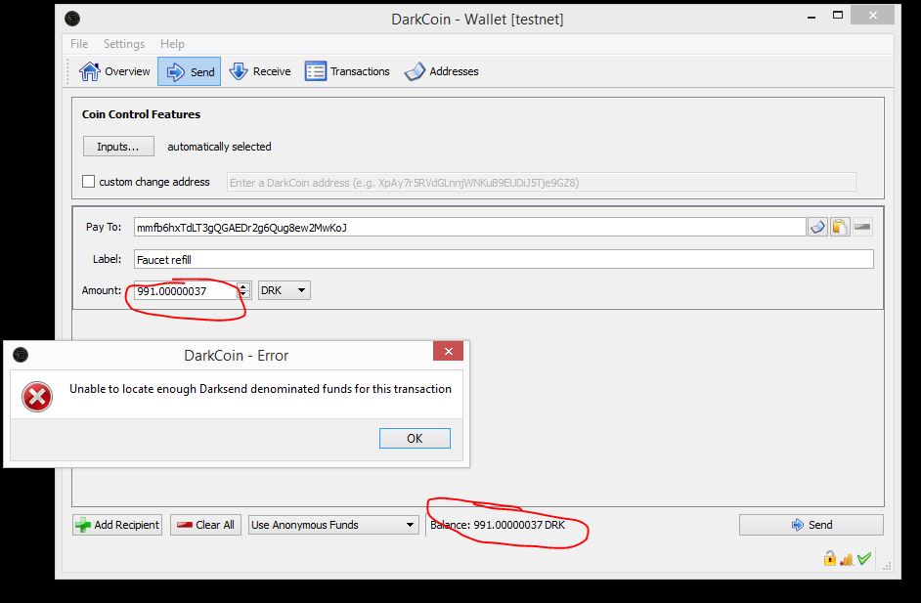Increase amount with spinner up arrow
Screen dimensions: 921x603
pos(243,286)
